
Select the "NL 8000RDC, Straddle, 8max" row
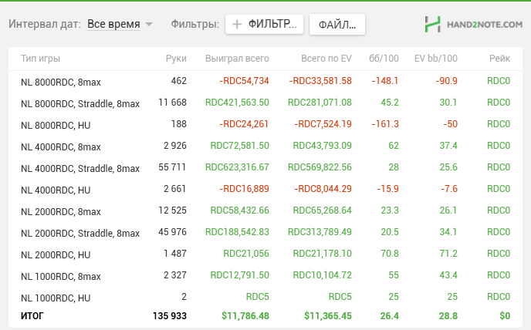[x=80, y=103]
